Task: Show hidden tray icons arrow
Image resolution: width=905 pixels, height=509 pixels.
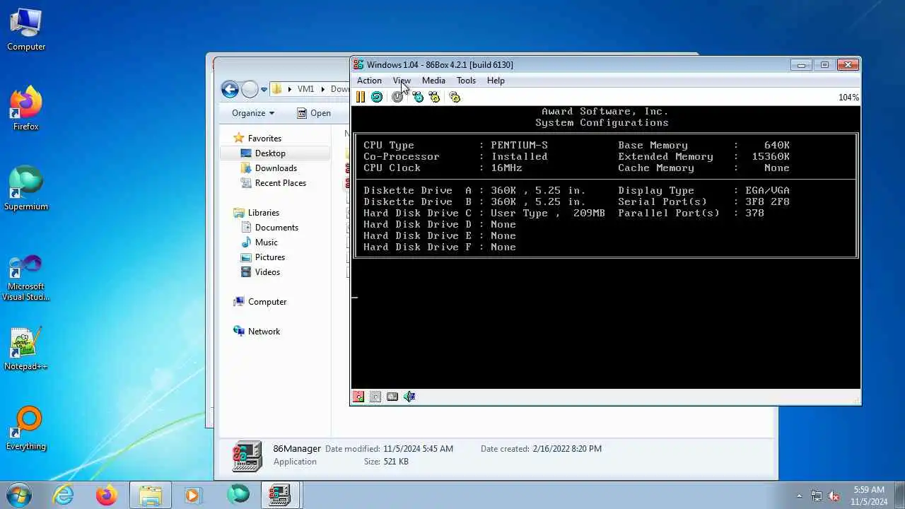Action: point(800,496)
